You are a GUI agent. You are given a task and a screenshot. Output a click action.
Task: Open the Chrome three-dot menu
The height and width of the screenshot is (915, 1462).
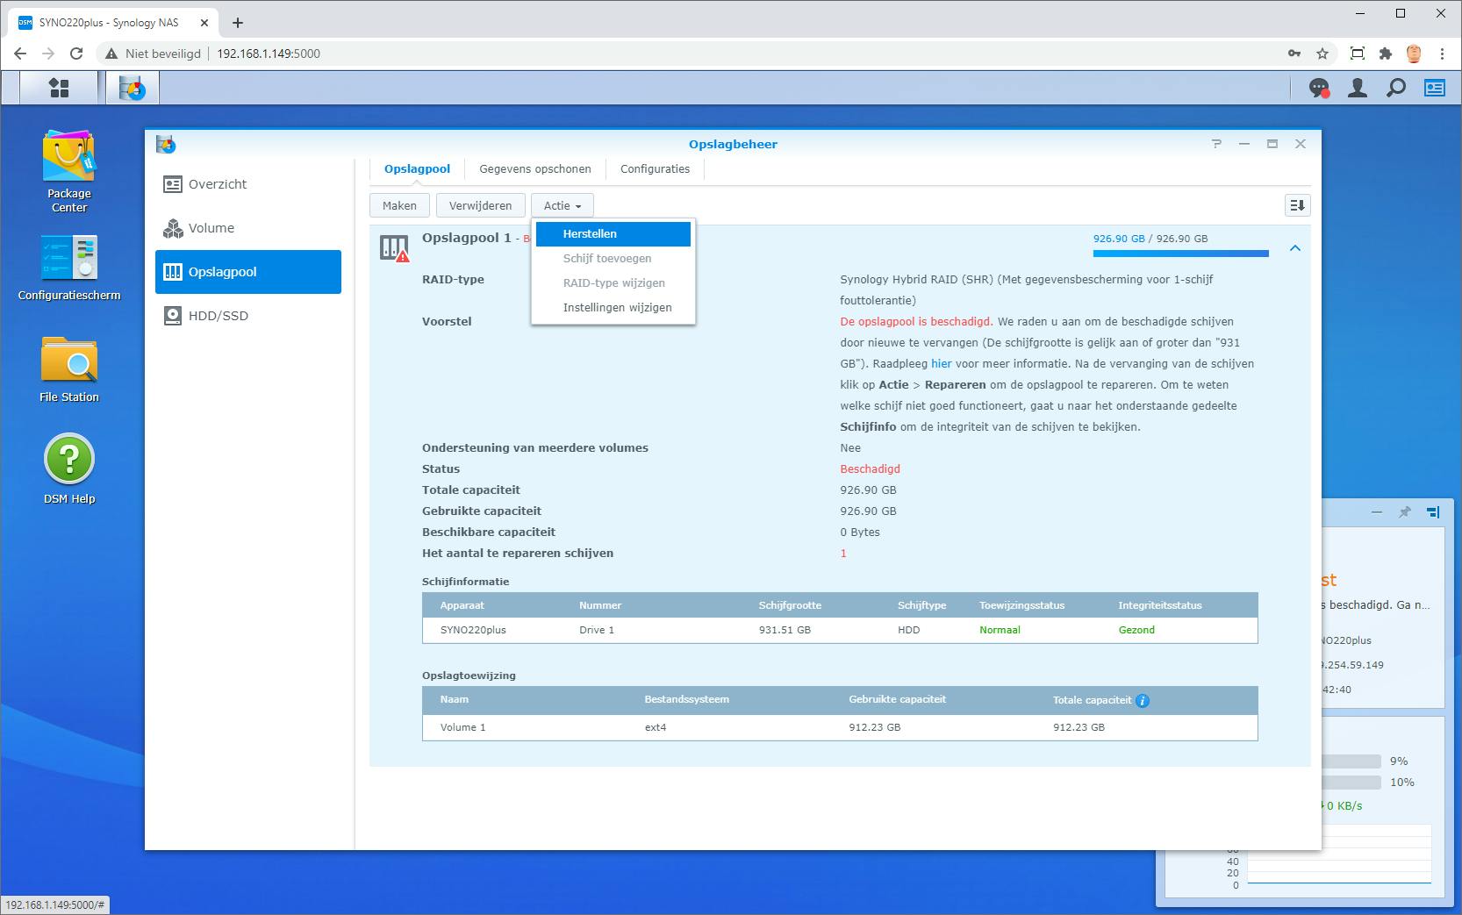1442,54
